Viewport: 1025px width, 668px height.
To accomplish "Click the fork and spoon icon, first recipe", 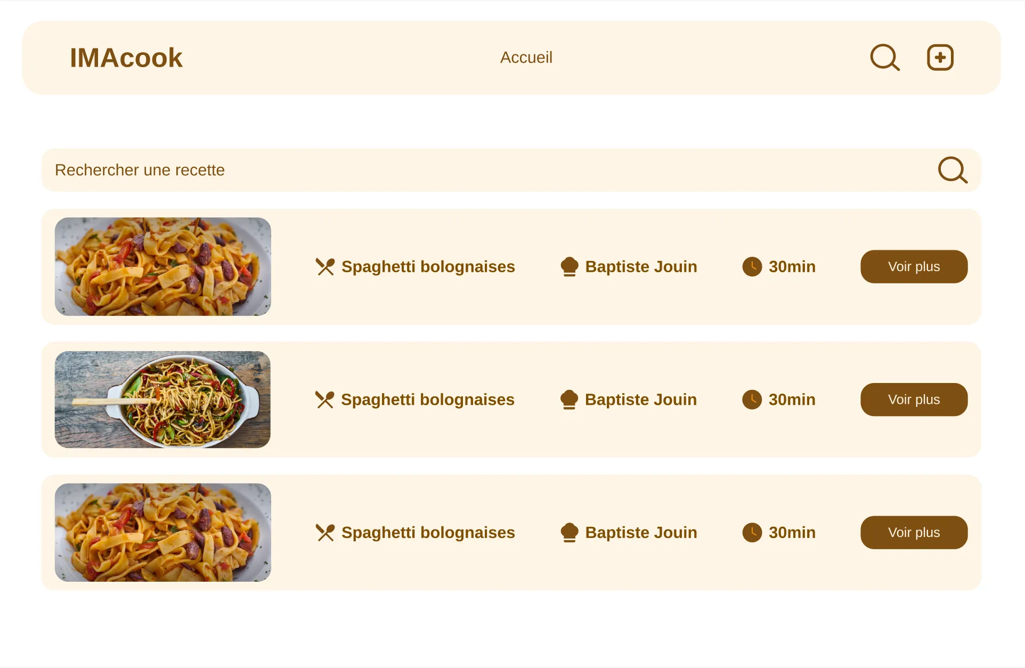I will coord(325,266).
